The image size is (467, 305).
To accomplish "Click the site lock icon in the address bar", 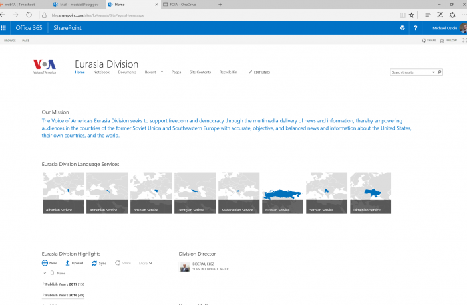I will pos(44,15).
